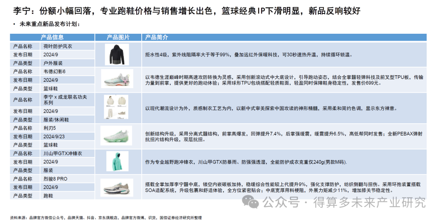Viewport: 440px width, 220px height.
Task: Click the 2024/9 date for 川山甲GTX冲锋衣
Action: [x=51, y=162]
